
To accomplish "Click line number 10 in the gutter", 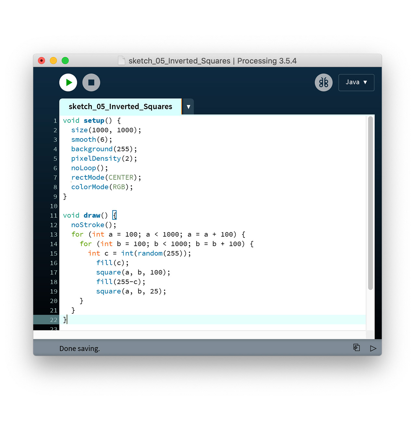I will [54, 206].
